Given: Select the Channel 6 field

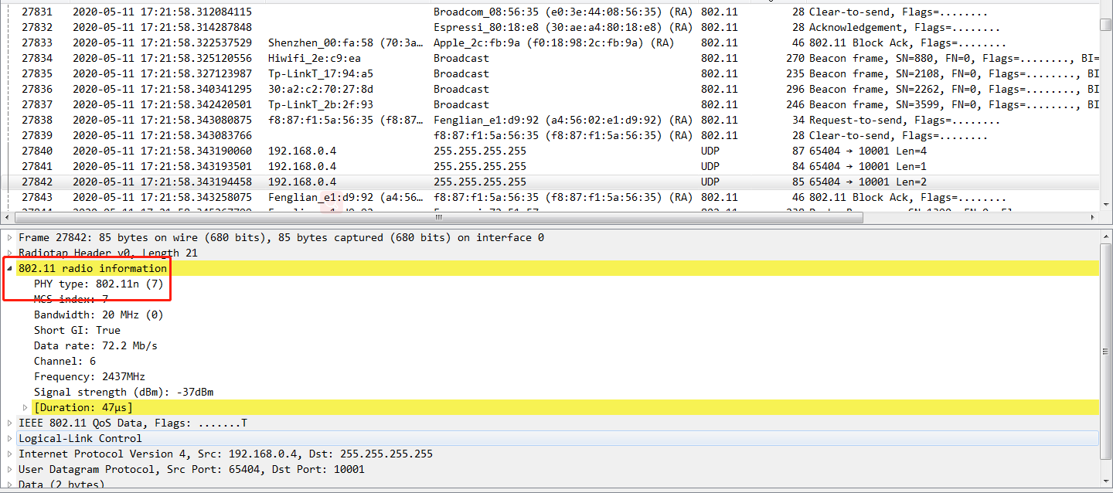Looking at the screenshot, I should pos(65,361).
